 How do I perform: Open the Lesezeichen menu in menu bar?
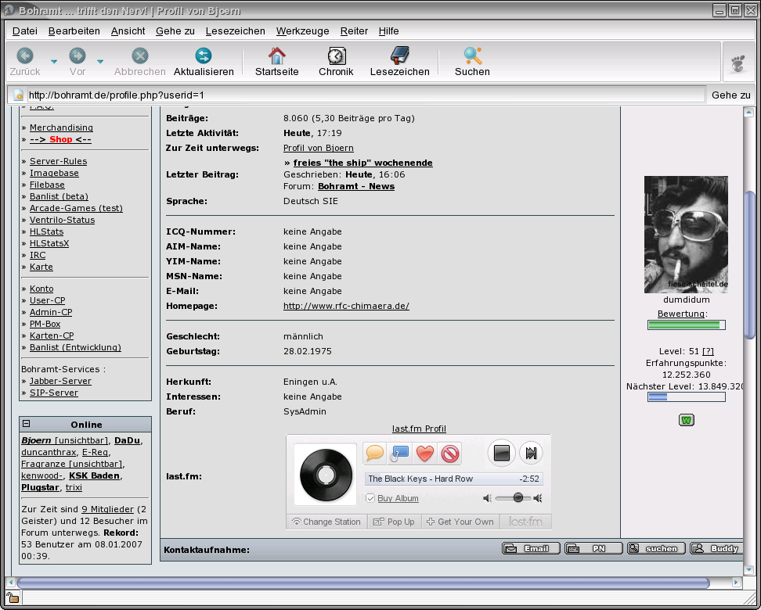[x=235, y=31]
